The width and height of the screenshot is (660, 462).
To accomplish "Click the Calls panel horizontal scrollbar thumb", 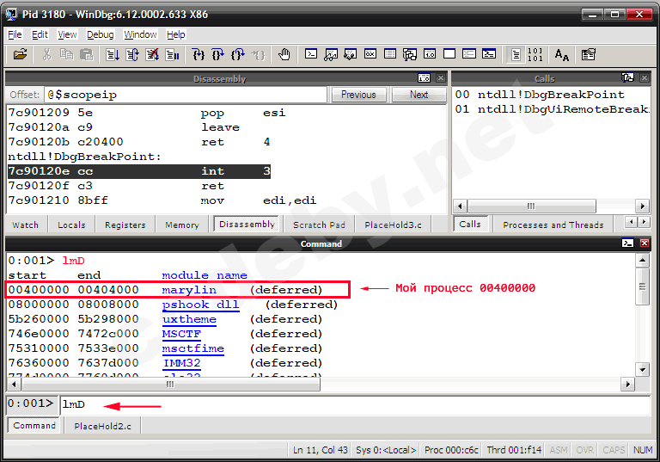I will point(532,206).
